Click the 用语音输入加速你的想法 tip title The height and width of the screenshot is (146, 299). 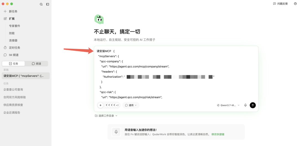coord(141,130)
